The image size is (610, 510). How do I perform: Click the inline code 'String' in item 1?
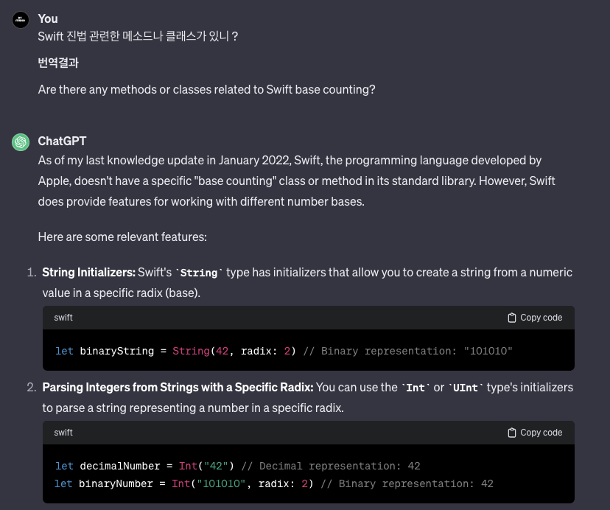coord(199,273)
